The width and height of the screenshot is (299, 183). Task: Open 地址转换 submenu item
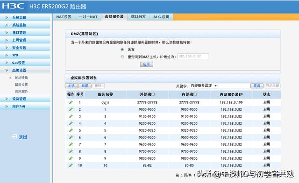pyautogui.click(x=21, y=77)
